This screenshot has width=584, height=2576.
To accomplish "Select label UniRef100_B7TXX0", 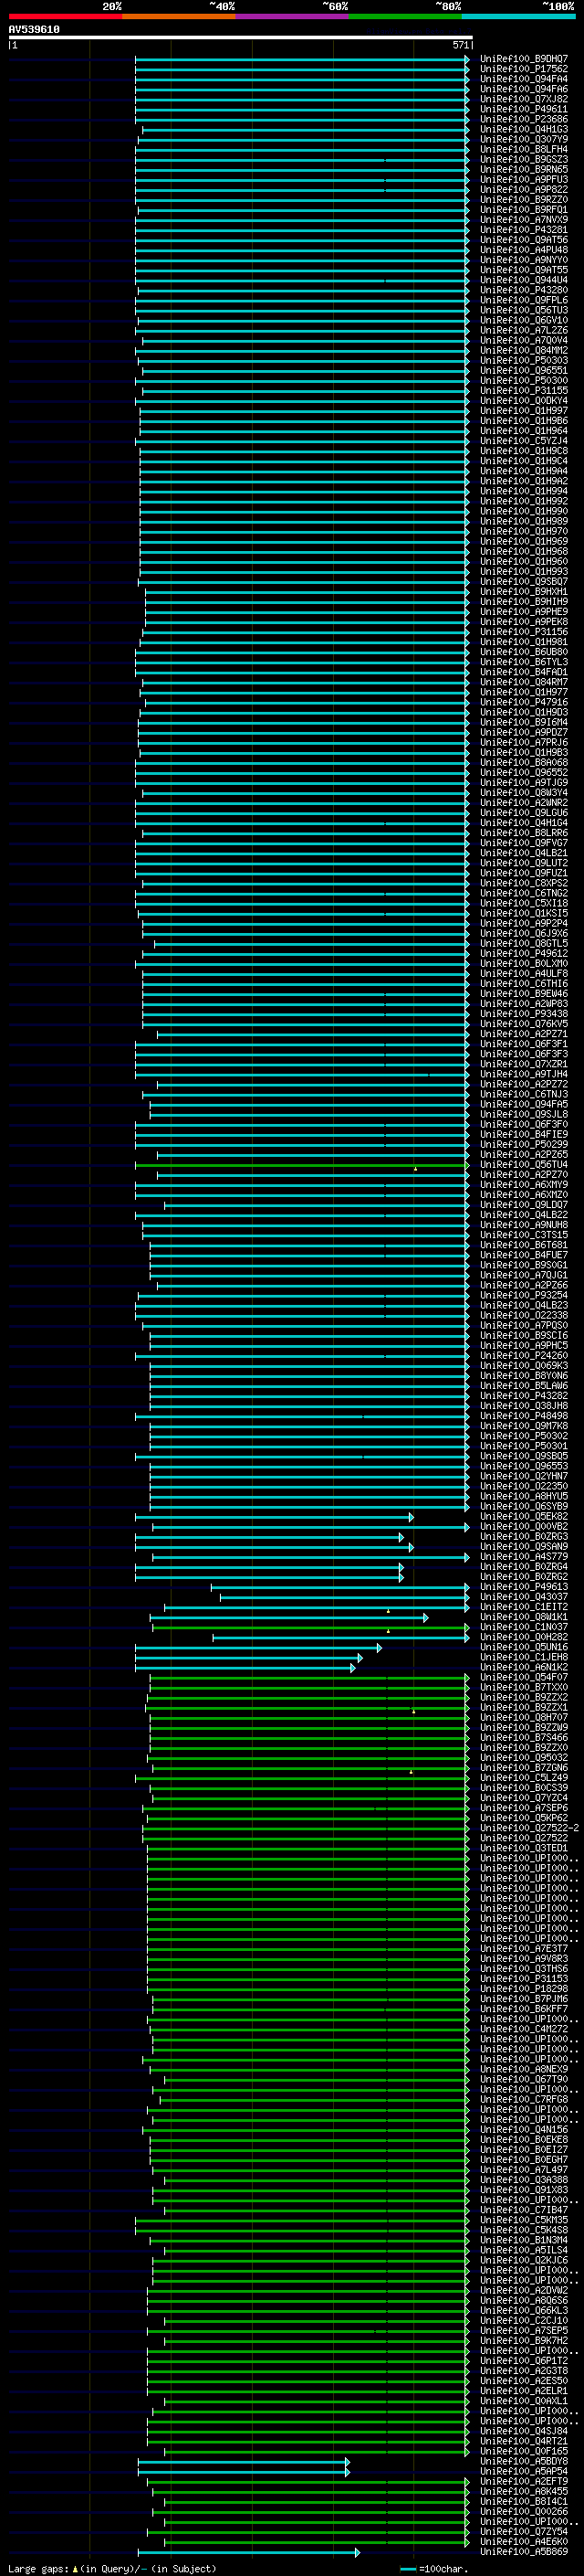I will (x=524, y=1687).
